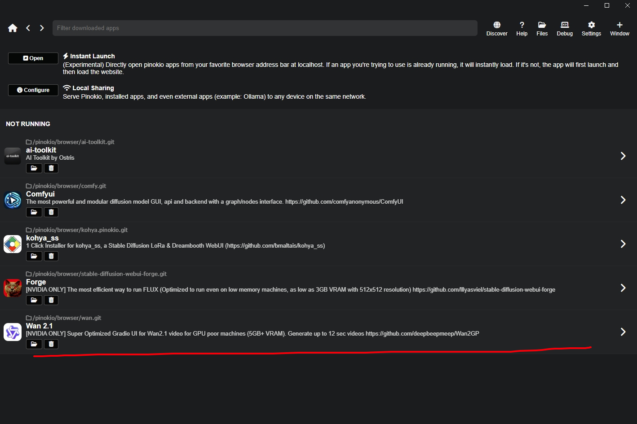637x424 pixels.
Task: Go forward with the right arrow
Action: [x=42, y=28]
